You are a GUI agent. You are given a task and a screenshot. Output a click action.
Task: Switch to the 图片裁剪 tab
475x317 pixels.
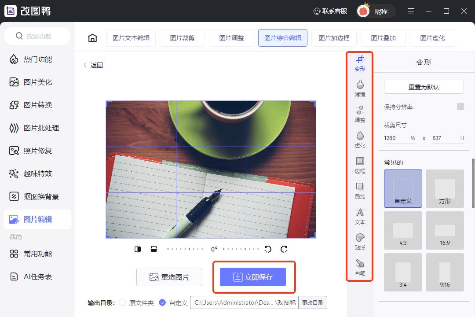pos(182,38)
